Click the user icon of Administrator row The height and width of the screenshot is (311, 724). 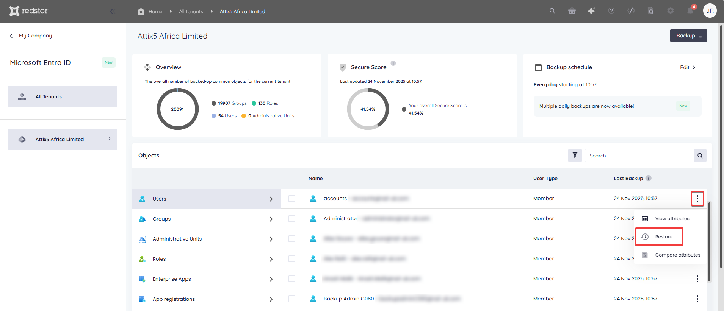coord(313,219)
